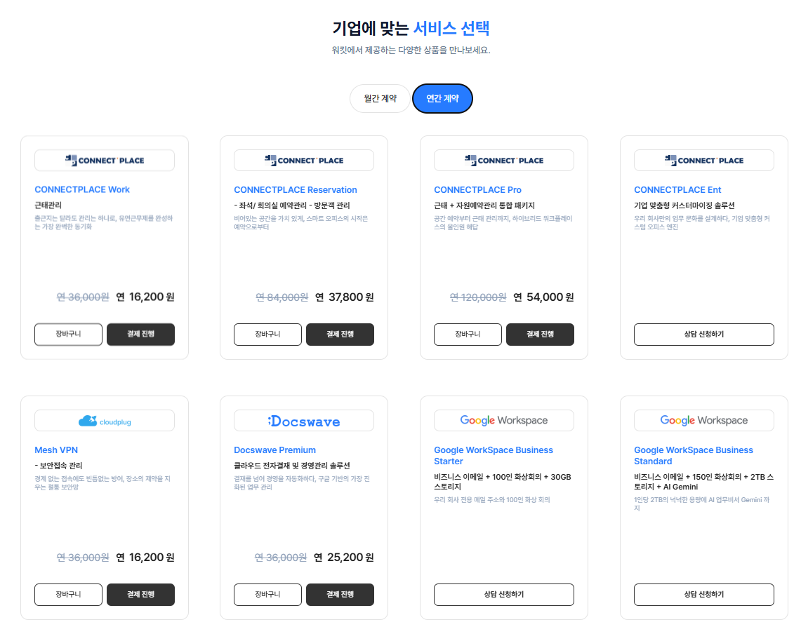Click the cloudplug cloud logo
Screen dimensions: 801x641
pyautogui.click(x=104, y=421)
